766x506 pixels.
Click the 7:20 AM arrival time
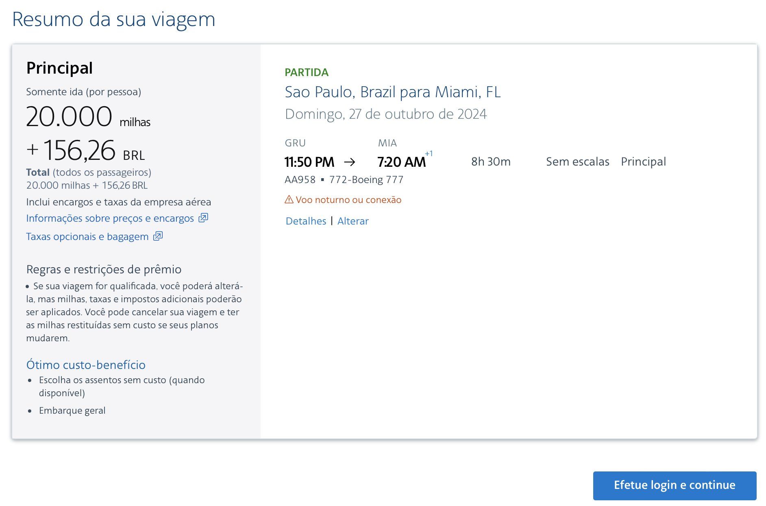coord(401,162)
